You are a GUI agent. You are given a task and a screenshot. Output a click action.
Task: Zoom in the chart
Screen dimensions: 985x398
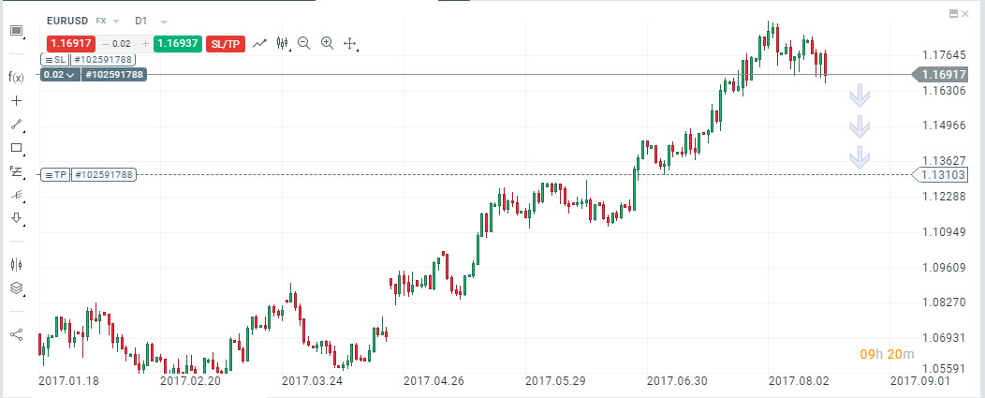click(x=328, y=43)
